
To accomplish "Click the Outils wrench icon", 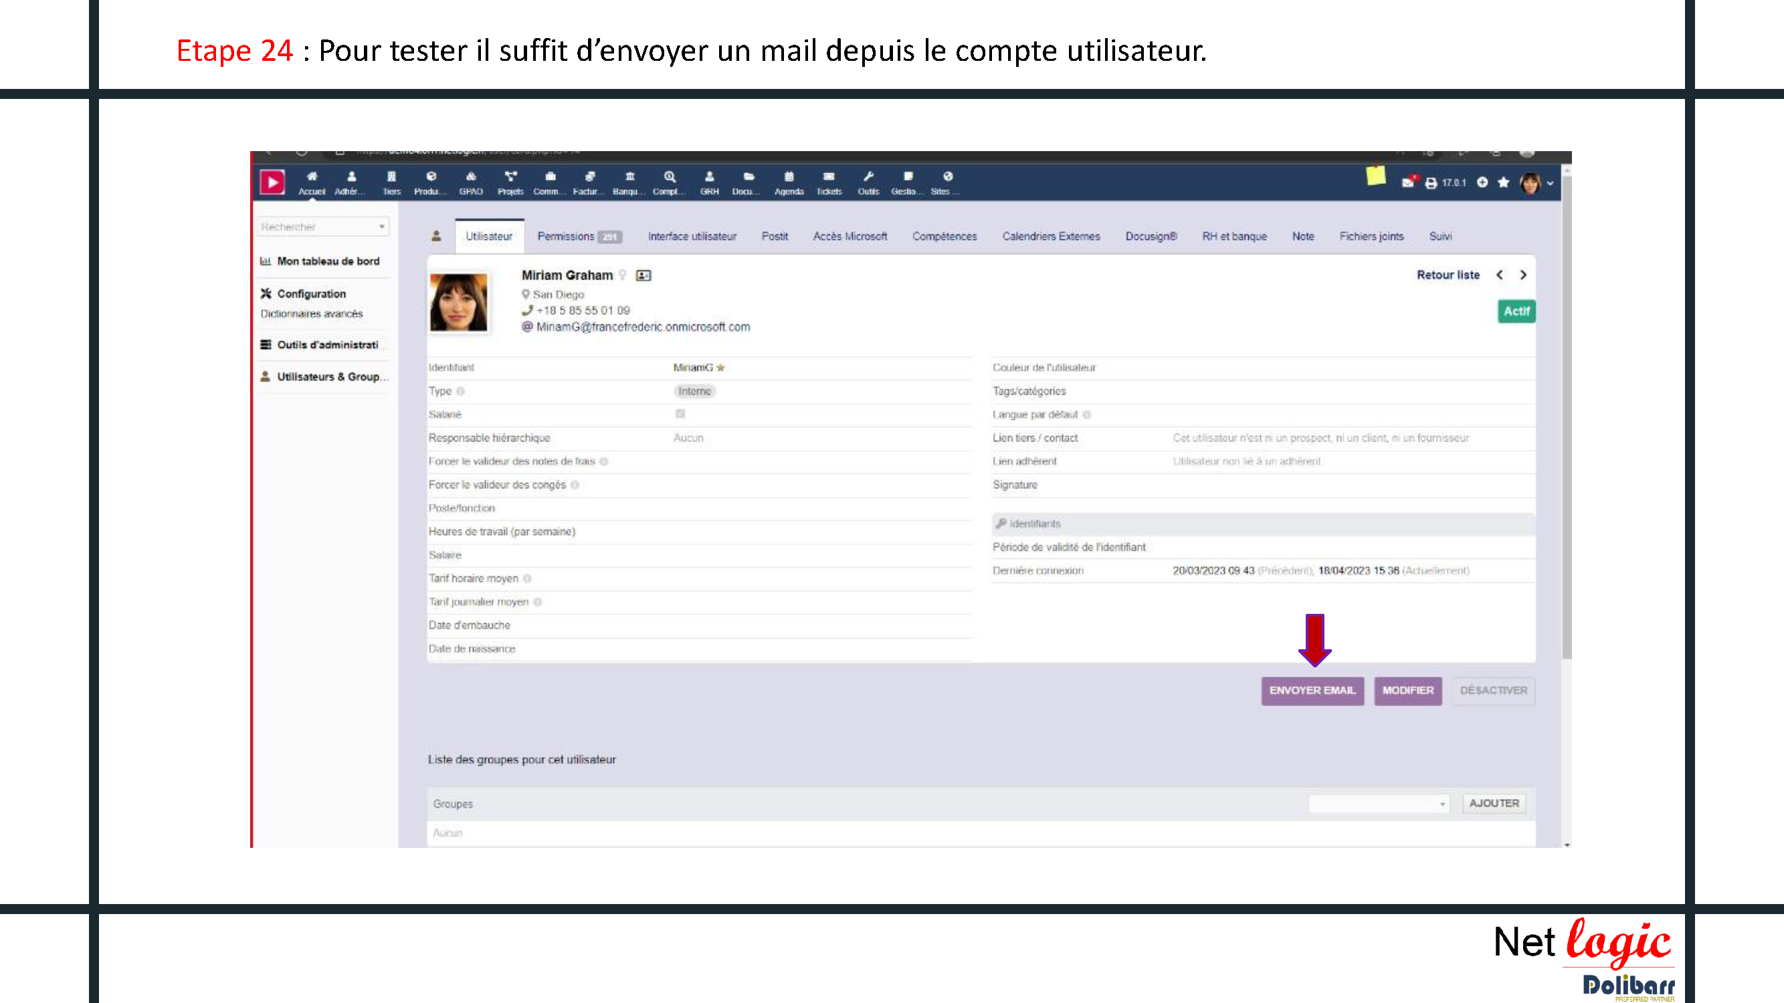I will coord(868,177).
